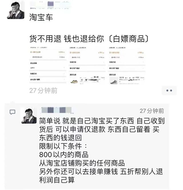
Task: Open the middle refund screenshot thumbnail
Action: 87,65
